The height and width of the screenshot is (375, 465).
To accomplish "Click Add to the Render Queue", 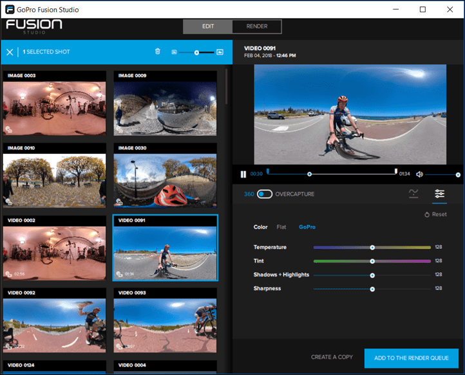I will pos(412,358).
